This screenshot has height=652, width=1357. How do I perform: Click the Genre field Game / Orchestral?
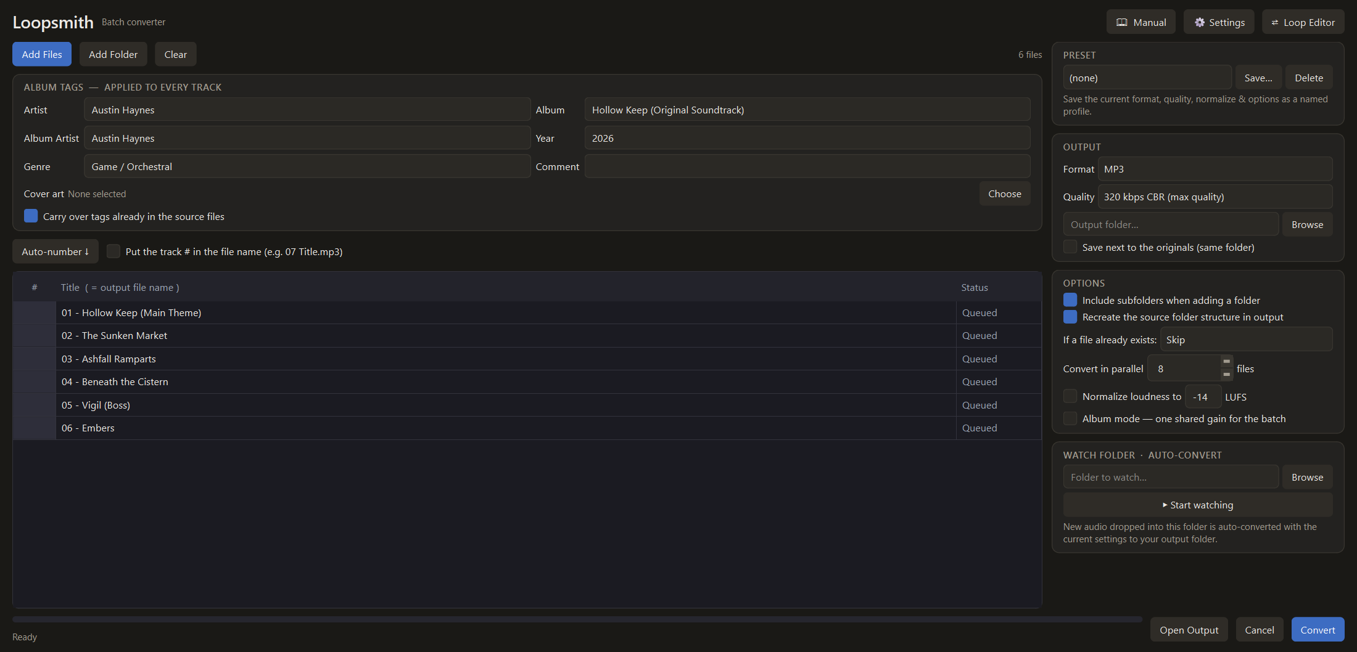tap(307, 166)
